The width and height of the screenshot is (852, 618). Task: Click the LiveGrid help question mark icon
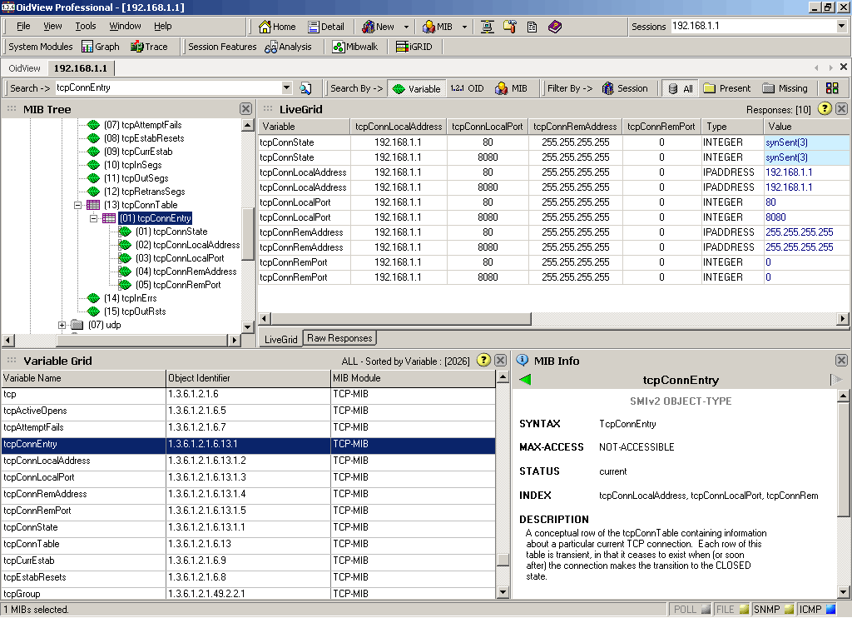coord(825,108)
